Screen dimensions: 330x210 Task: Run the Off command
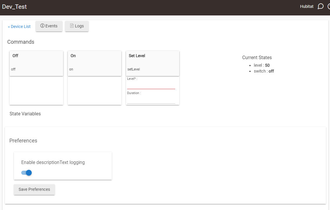36,63
